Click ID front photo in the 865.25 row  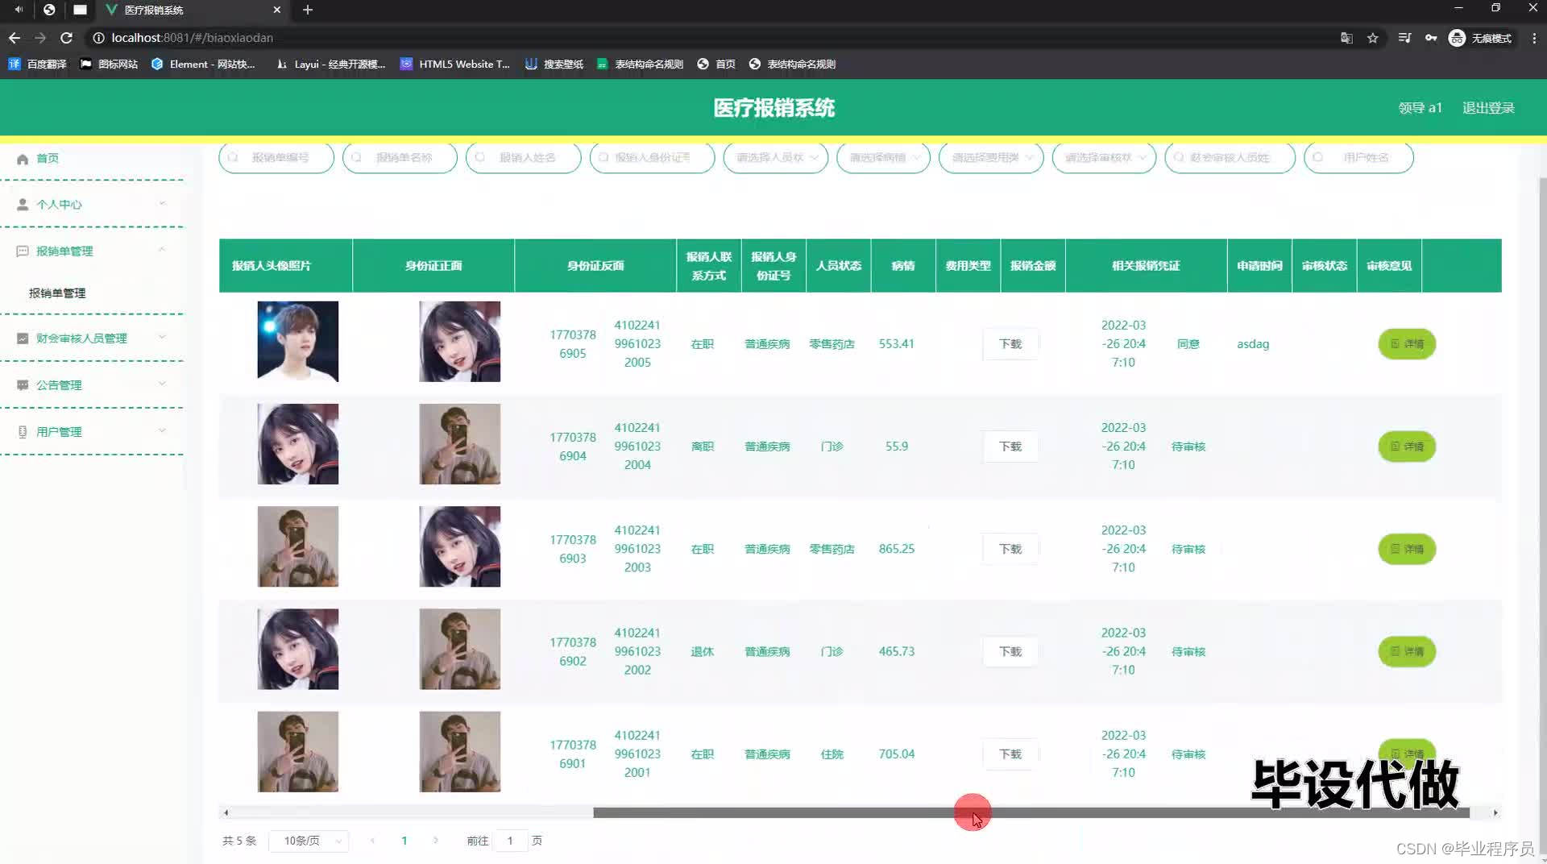point(460,546)
